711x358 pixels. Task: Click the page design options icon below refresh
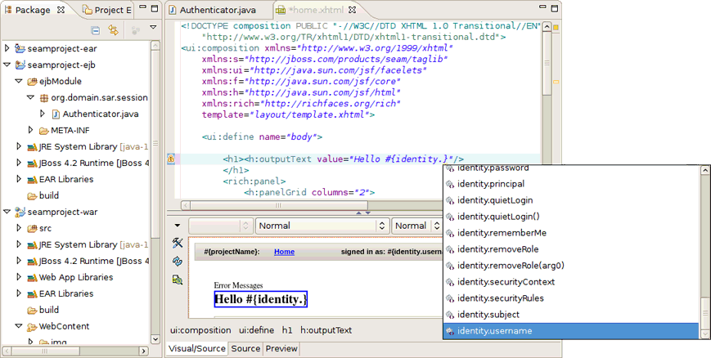[x=178, y=280]
